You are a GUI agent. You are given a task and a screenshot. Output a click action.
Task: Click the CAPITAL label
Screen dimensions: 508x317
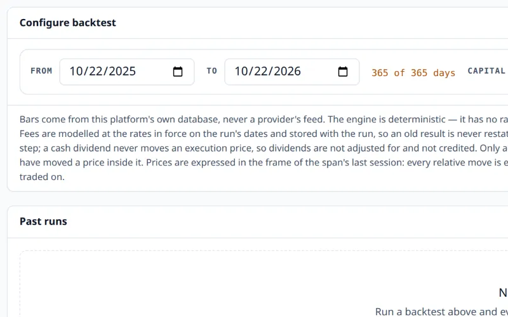(x=486, y=71)
